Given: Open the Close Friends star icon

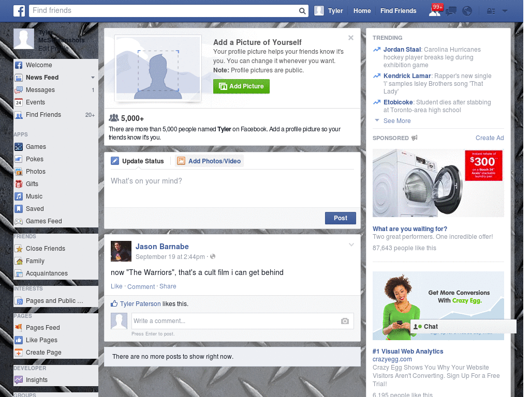Looking at the screenshot, I should [19, 249].
